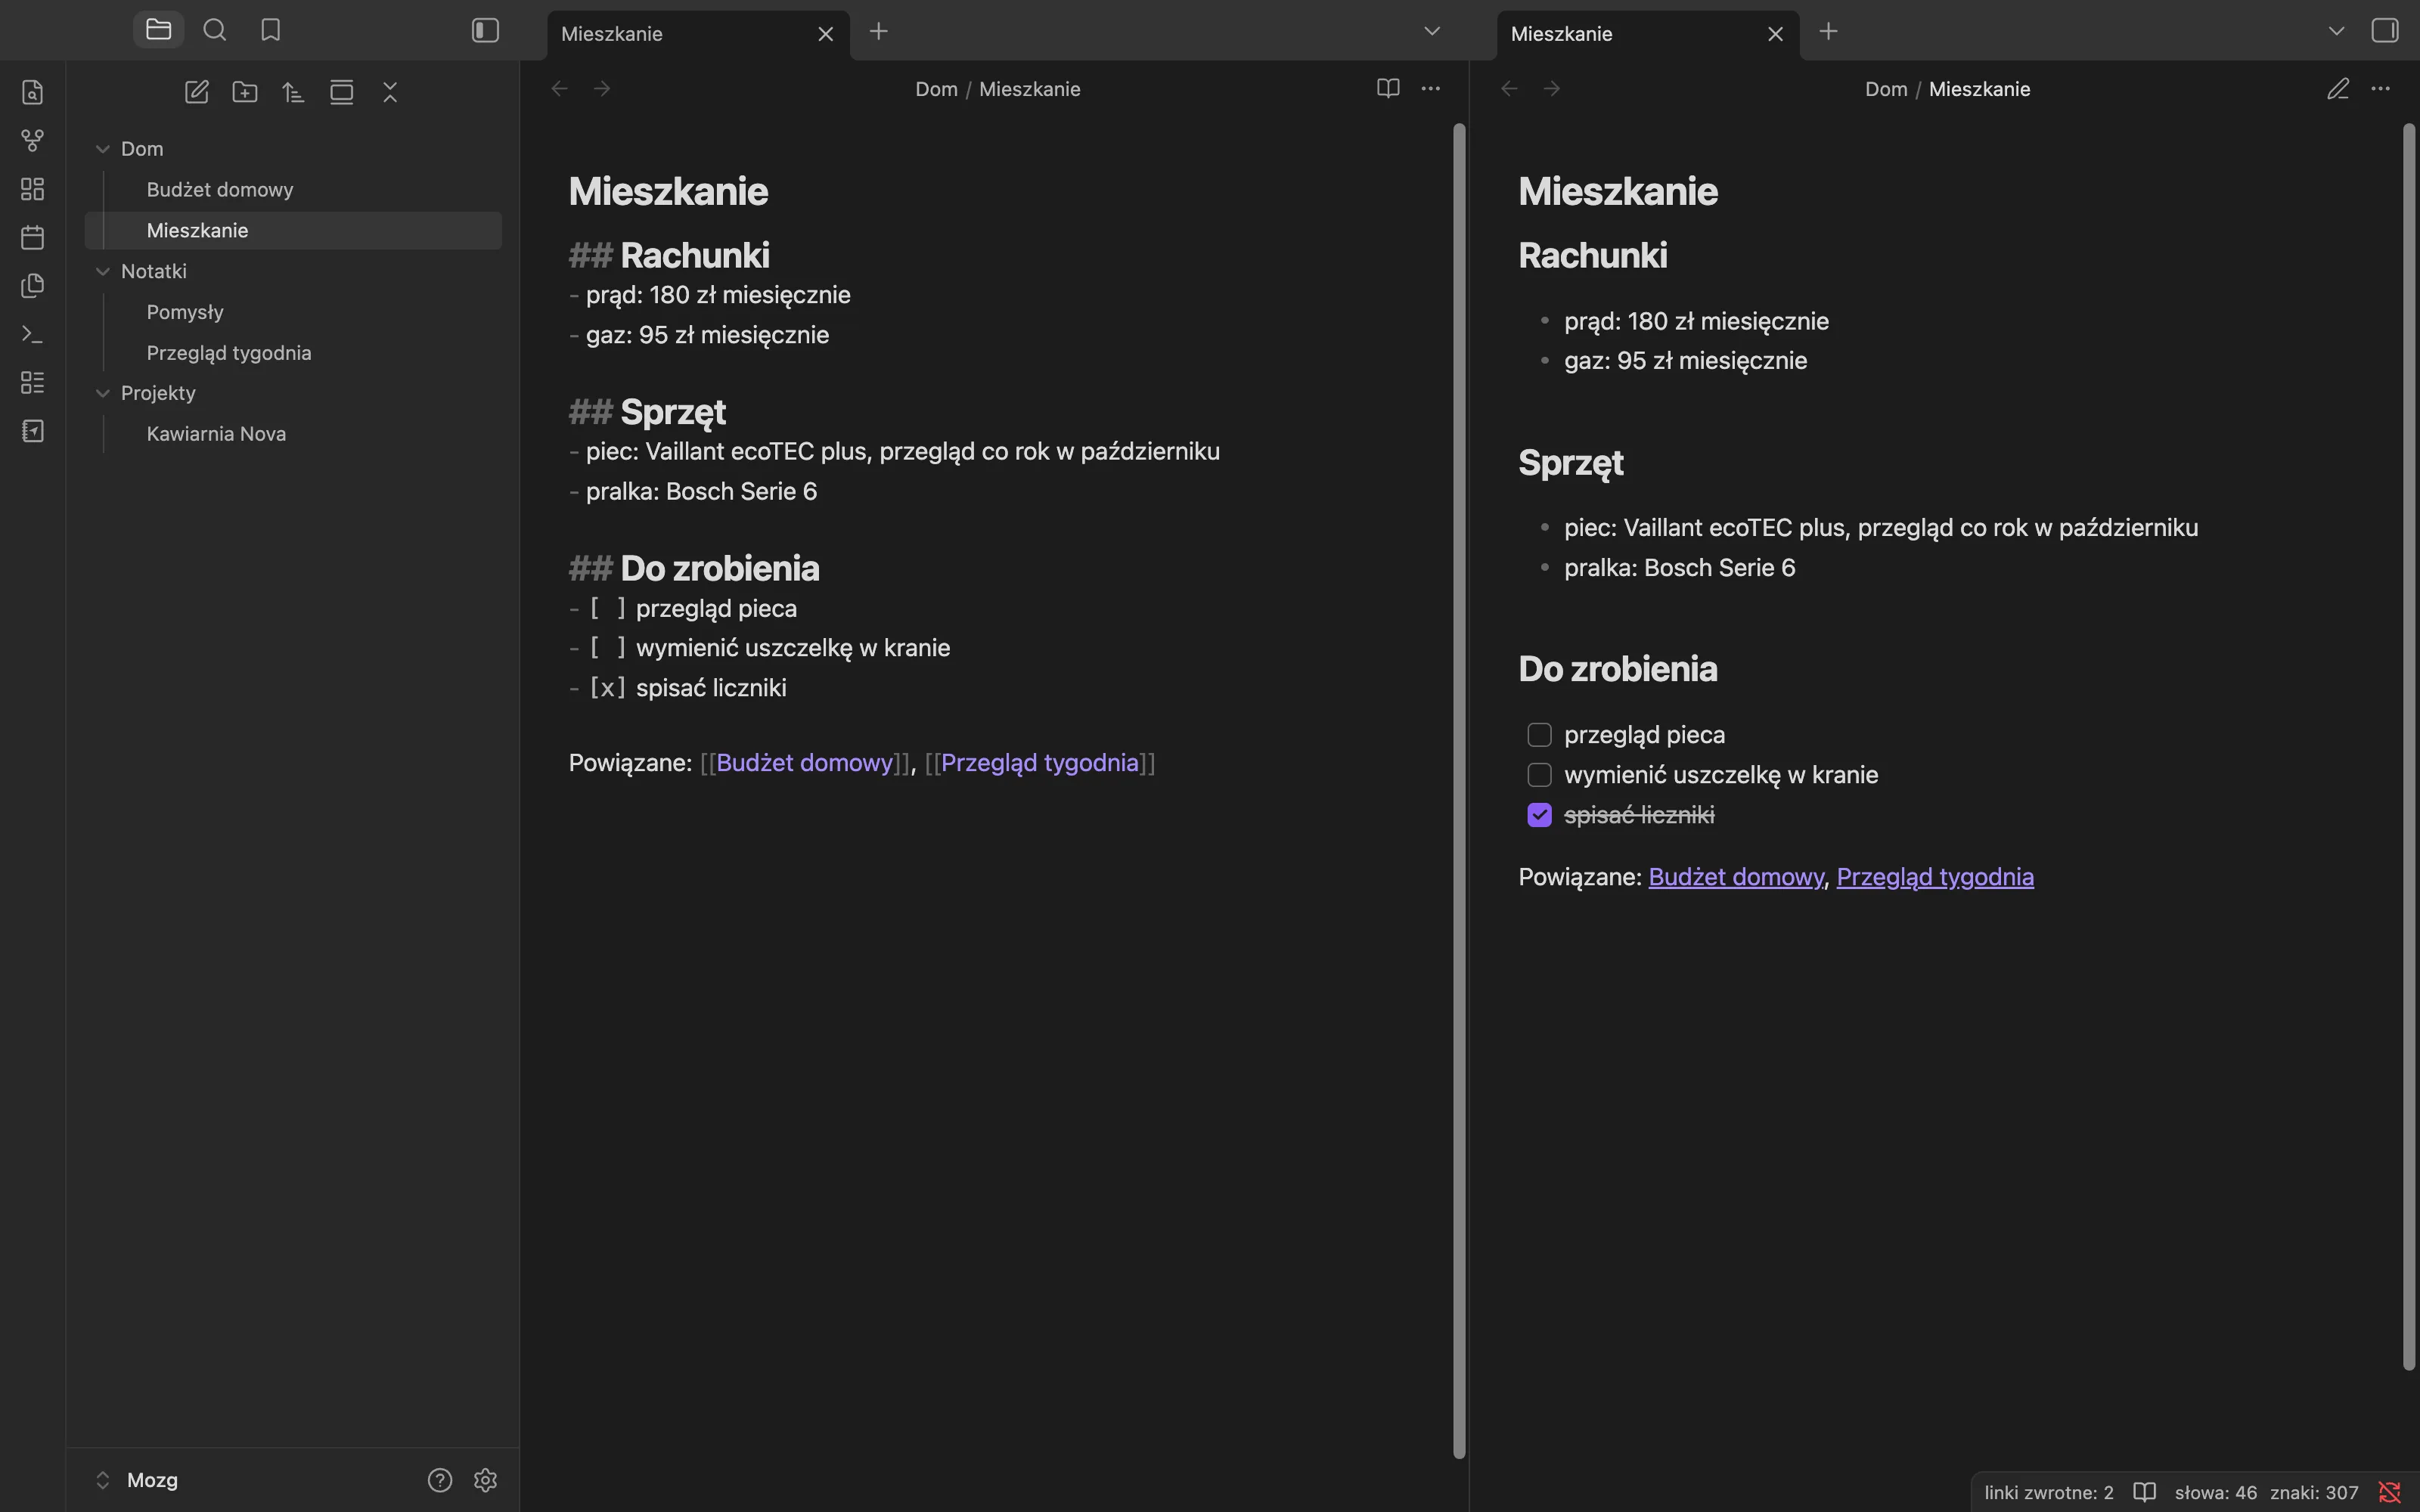2420x1512 pixels.
Task: Select the right Mieszkanie tab
Action: pyautogui.click(x=1648, y=34)
